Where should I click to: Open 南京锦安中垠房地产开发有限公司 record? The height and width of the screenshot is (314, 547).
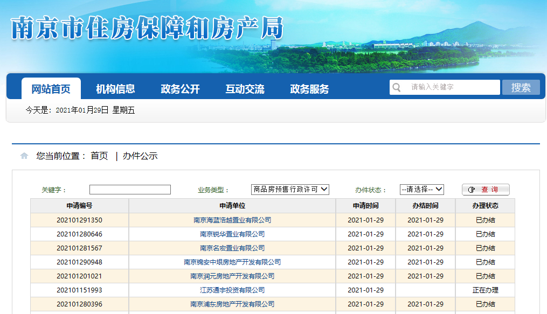[x=232, y=262]
